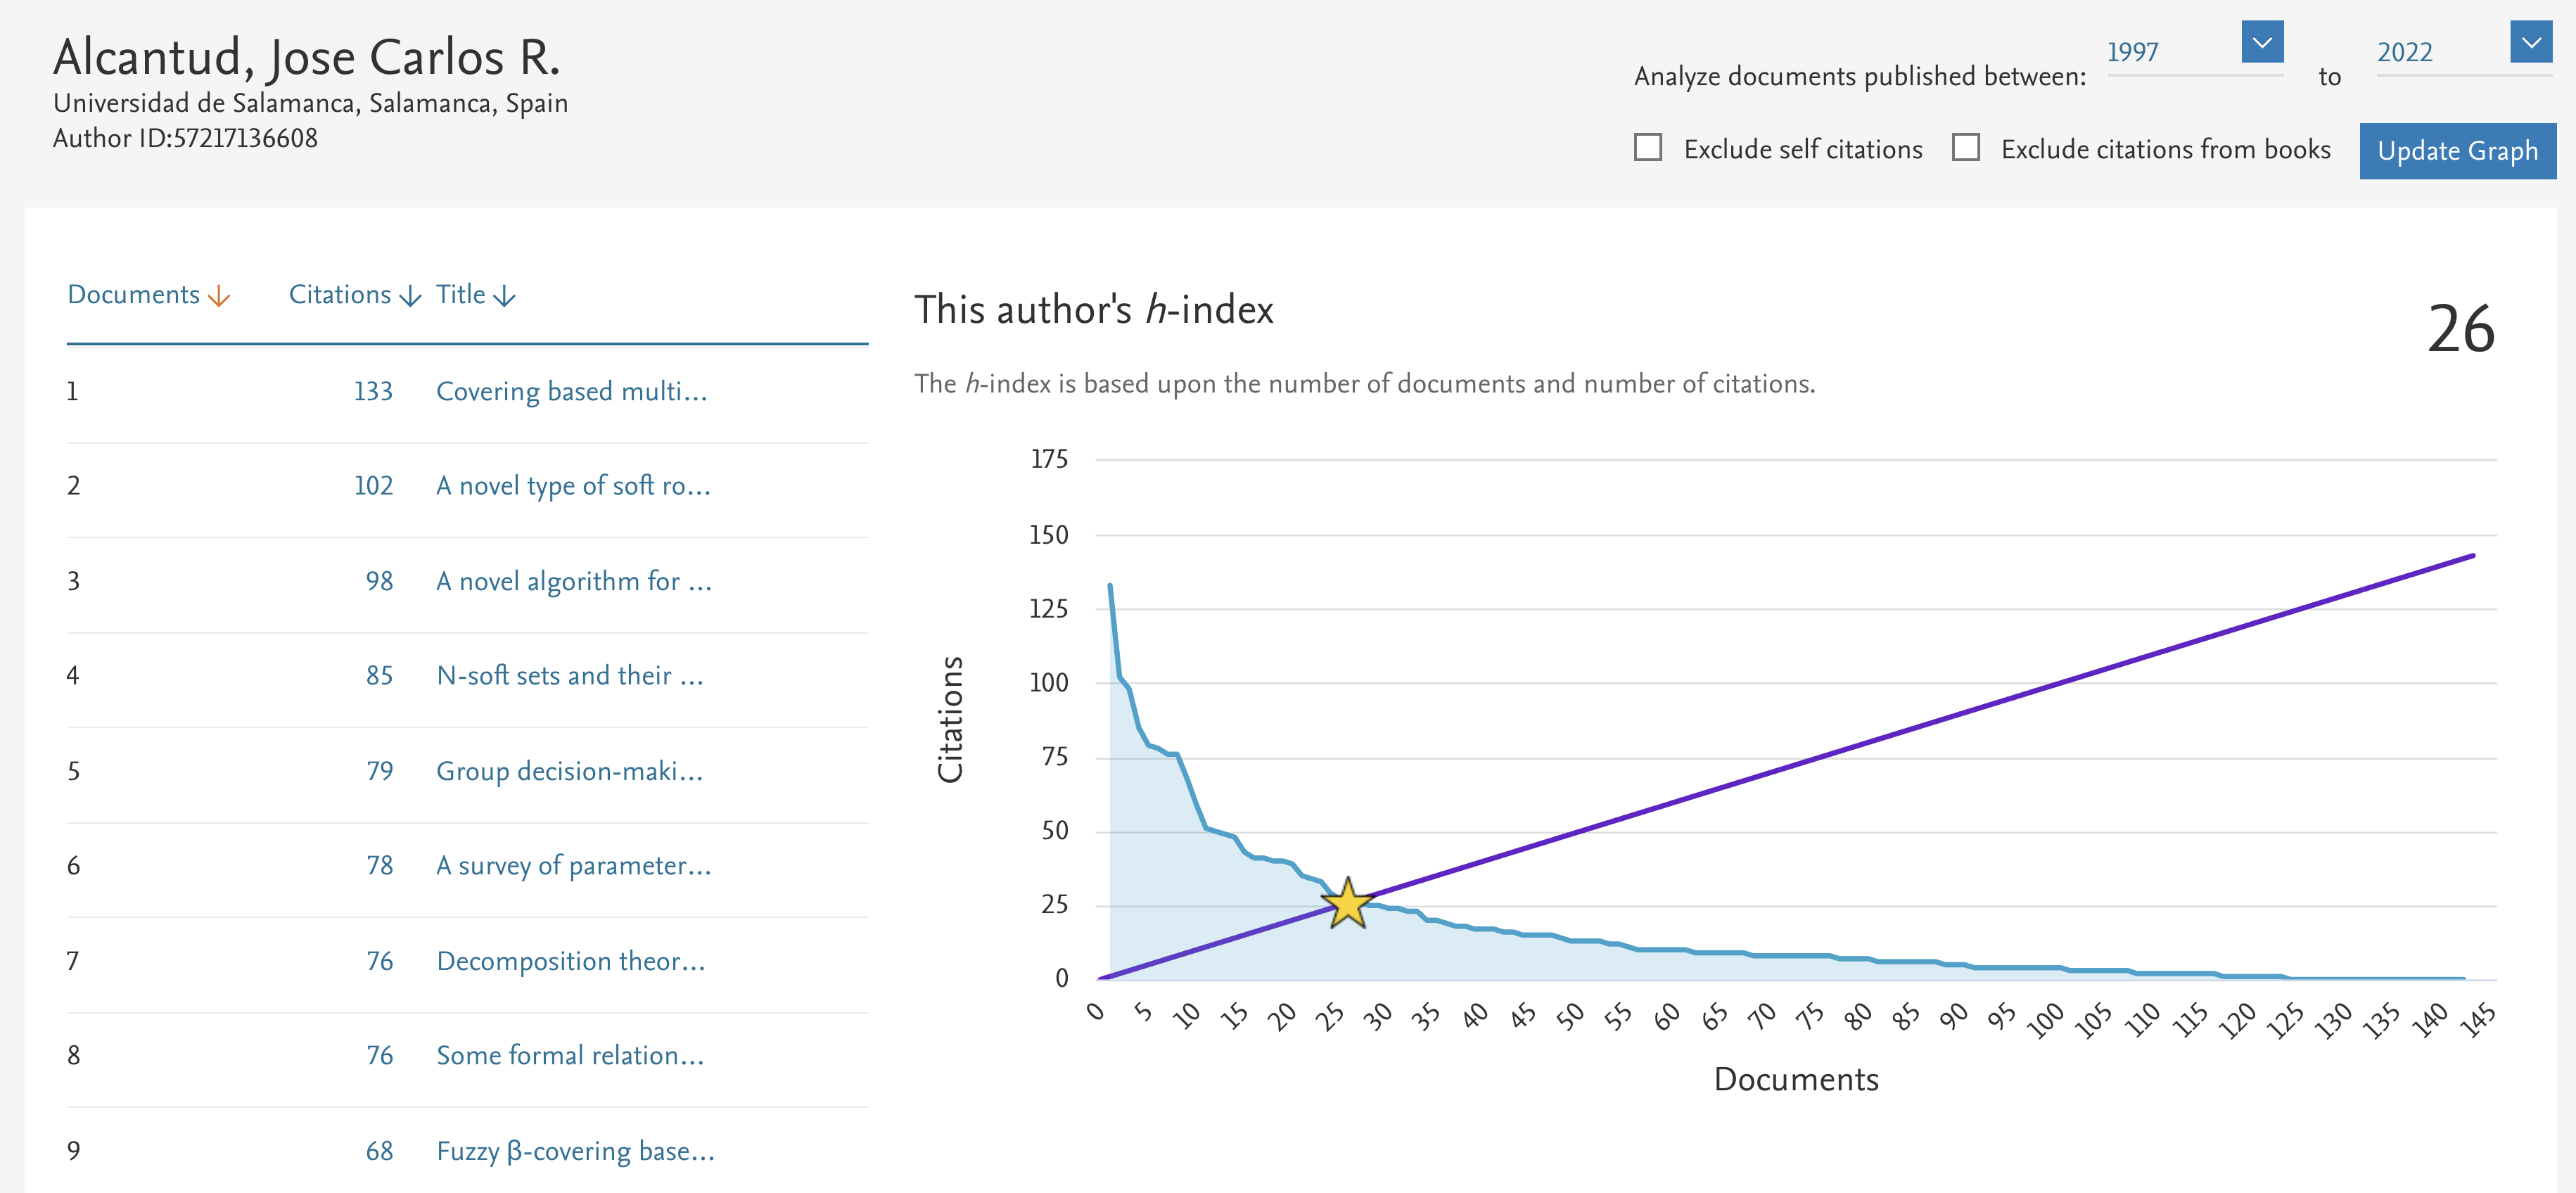Click the 98 citations count
Screen dimensions: 2576x1193
click(379, 581)
